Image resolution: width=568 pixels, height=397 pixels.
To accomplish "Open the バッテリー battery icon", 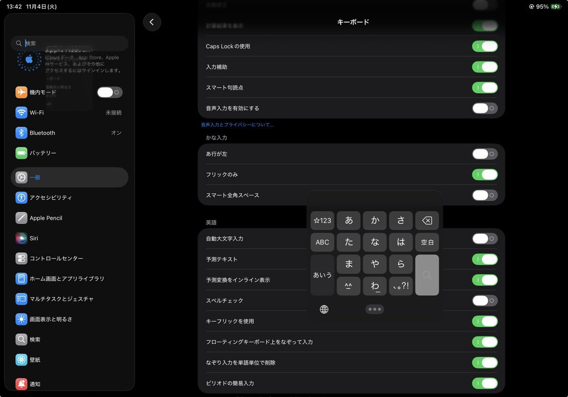I will pos(21,153).
